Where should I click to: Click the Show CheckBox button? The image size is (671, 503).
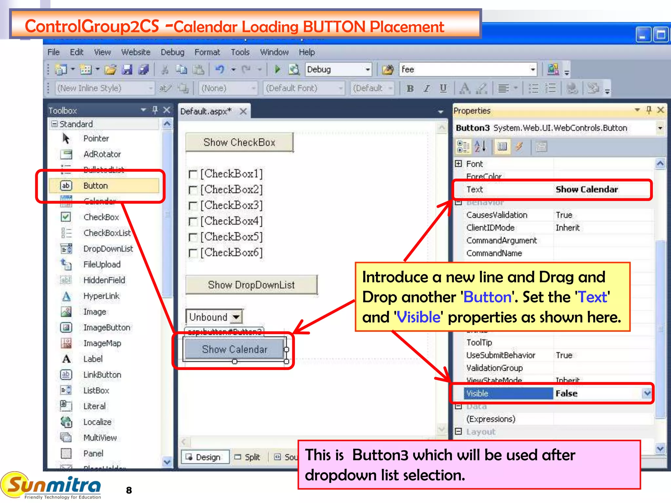(239, 142)
